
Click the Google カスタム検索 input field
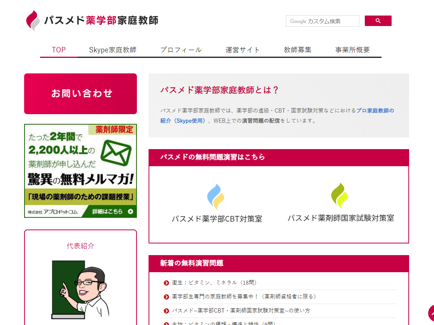(322, 21)
